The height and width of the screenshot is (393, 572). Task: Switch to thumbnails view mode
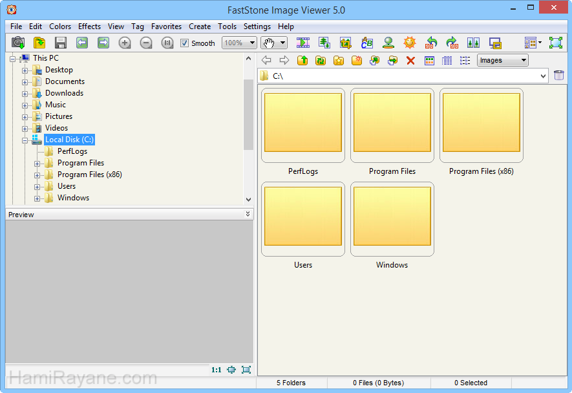pyautogui.click(x=429, y=60)
